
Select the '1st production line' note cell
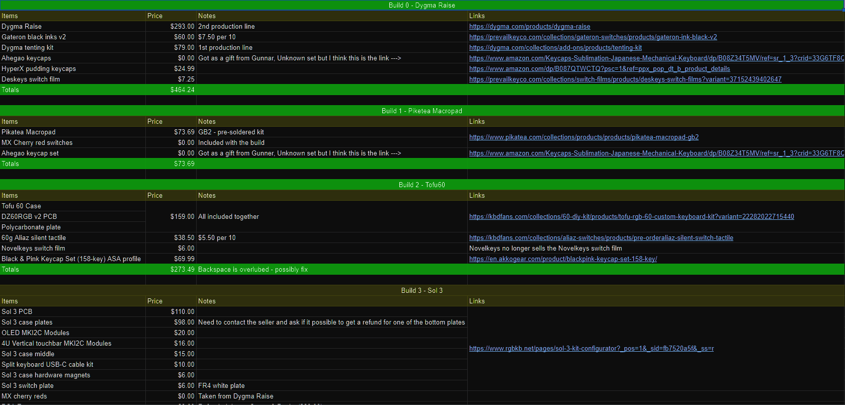tap(332, 48)
